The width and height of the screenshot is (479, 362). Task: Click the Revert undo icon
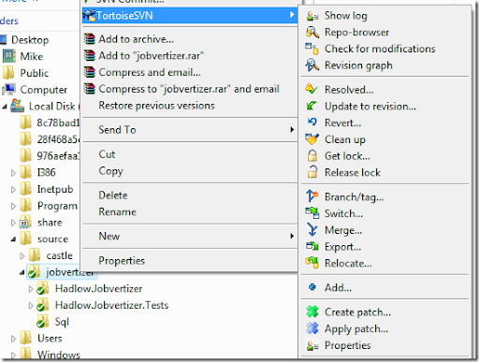click(x=312, y=123)
